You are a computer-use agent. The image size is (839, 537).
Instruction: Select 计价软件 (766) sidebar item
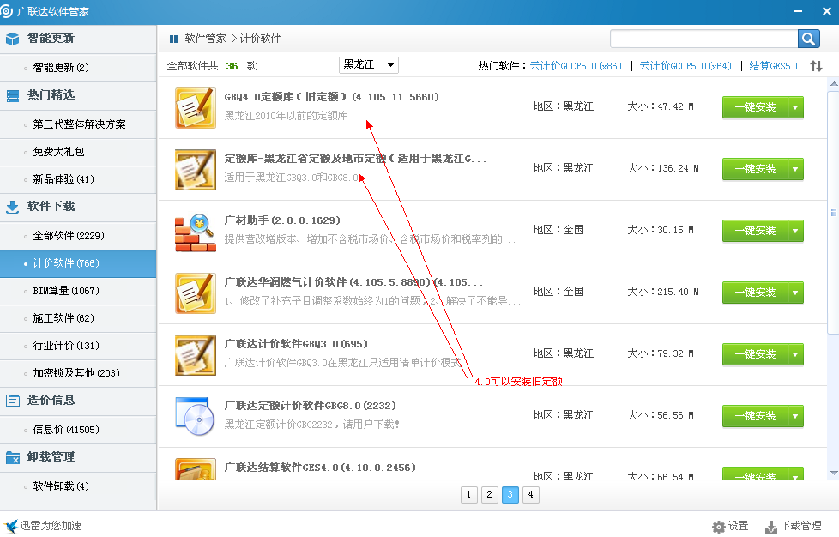[78, 263]
